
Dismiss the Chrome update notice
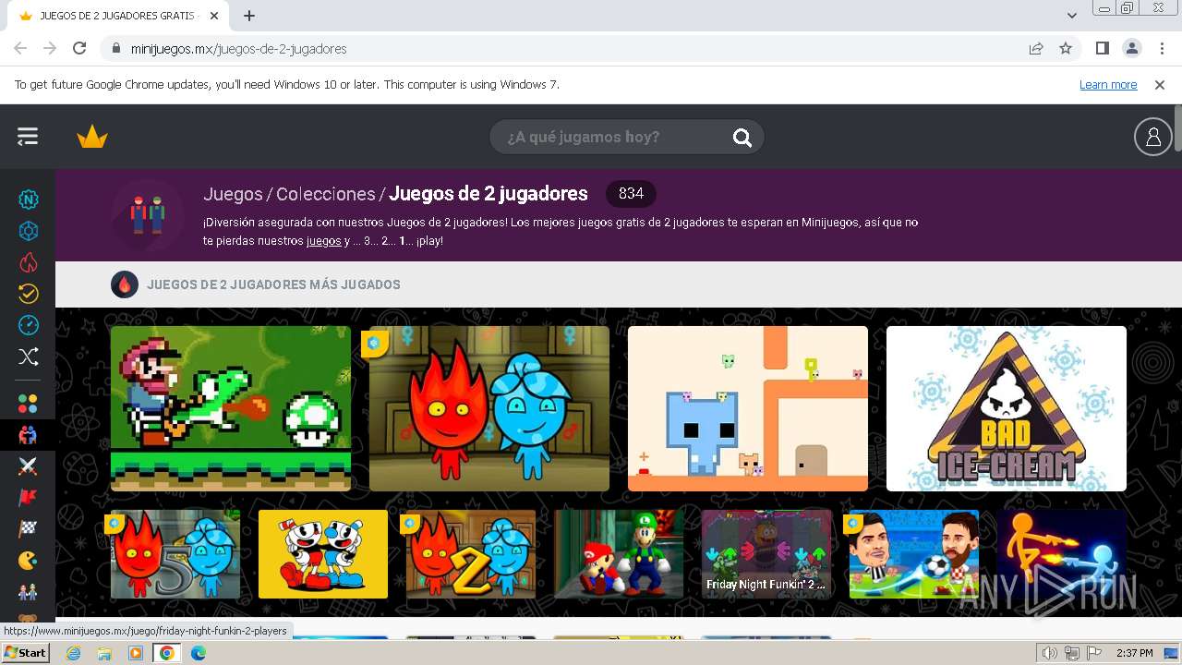(x=1160, y=84)
